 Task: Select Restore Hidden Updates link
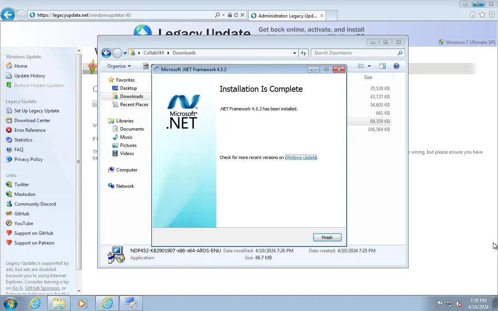pyautogui.click(x=39, y=86)
